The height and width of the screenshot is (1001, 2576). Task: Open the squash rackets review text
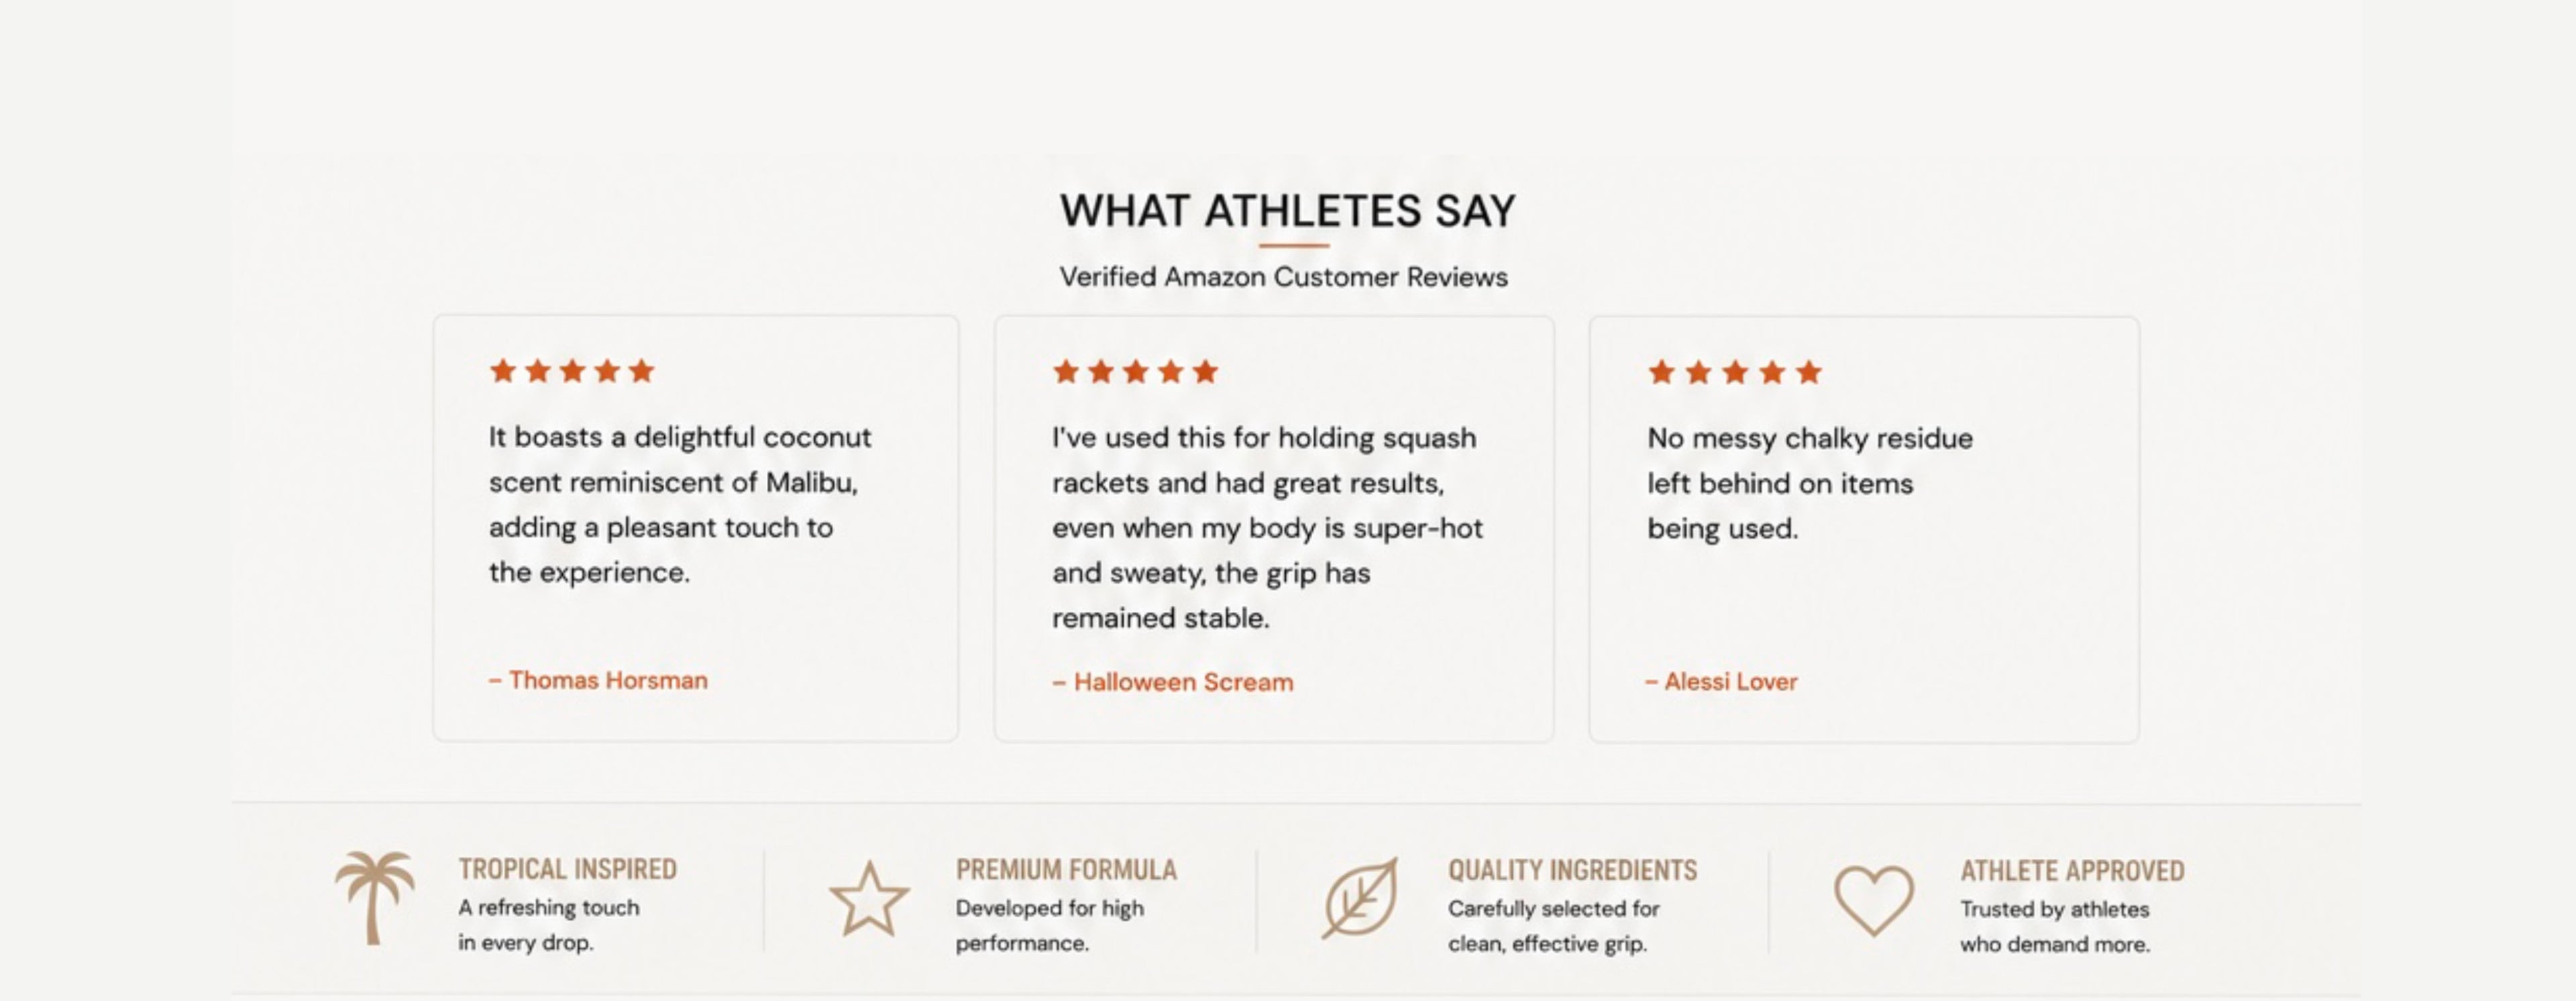click(x=1267, y=528)
